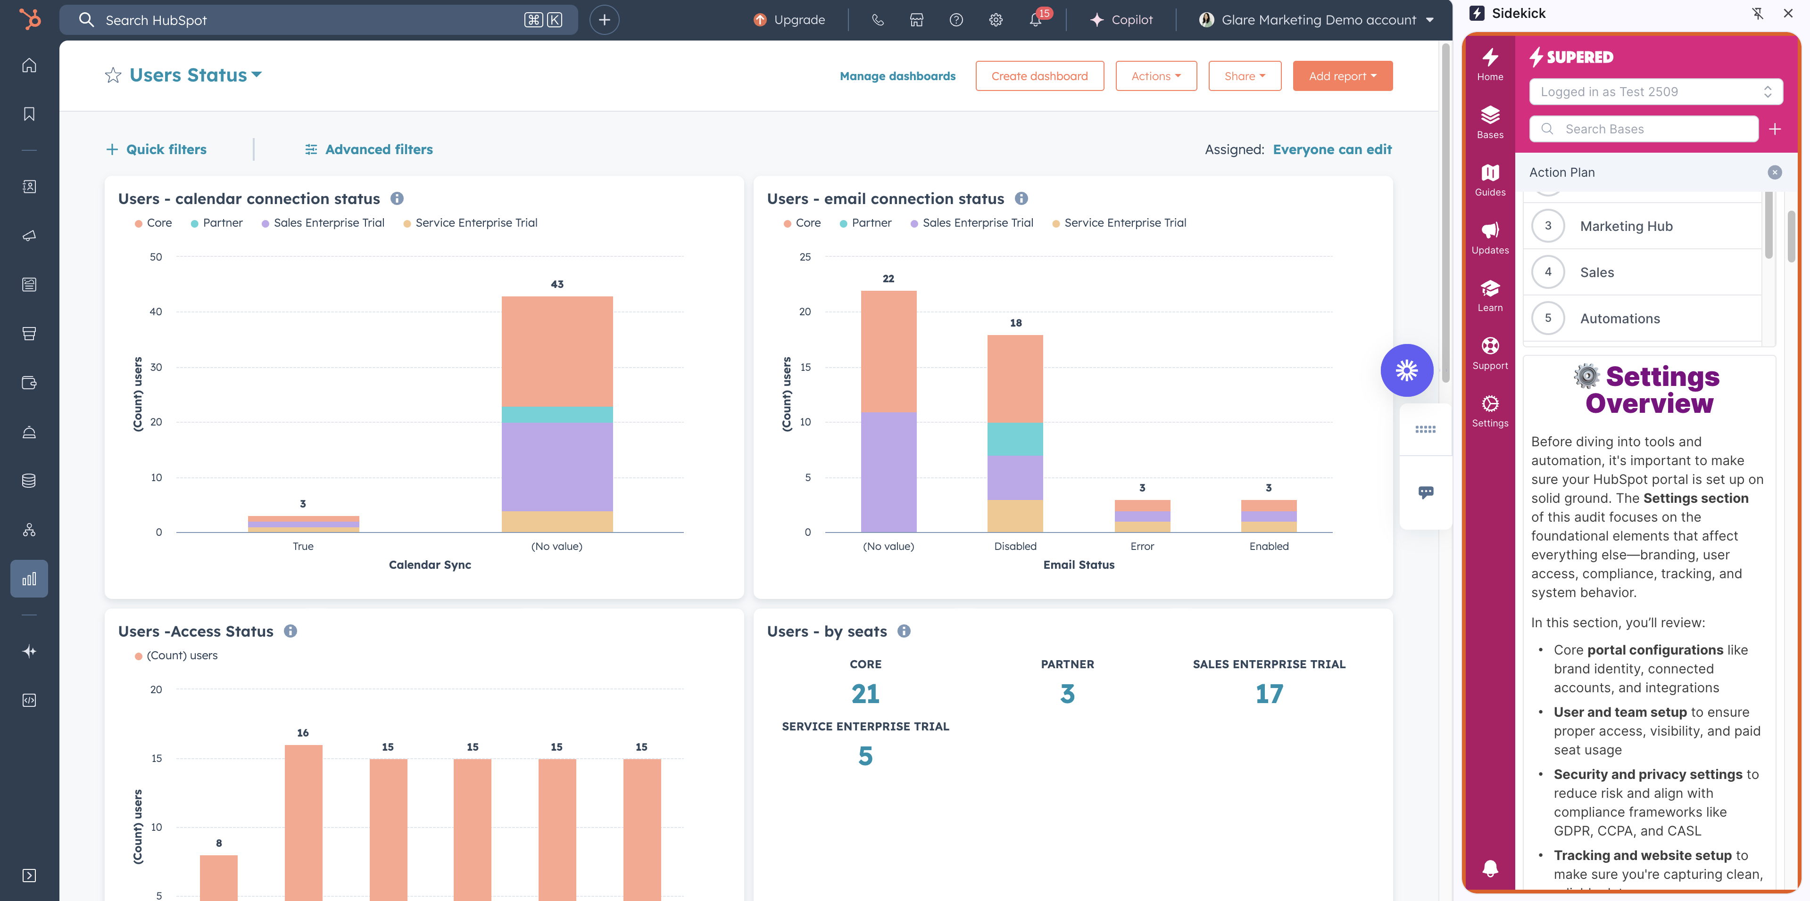Click Sidekick notification bell at bottom

tap(1490, 868)
